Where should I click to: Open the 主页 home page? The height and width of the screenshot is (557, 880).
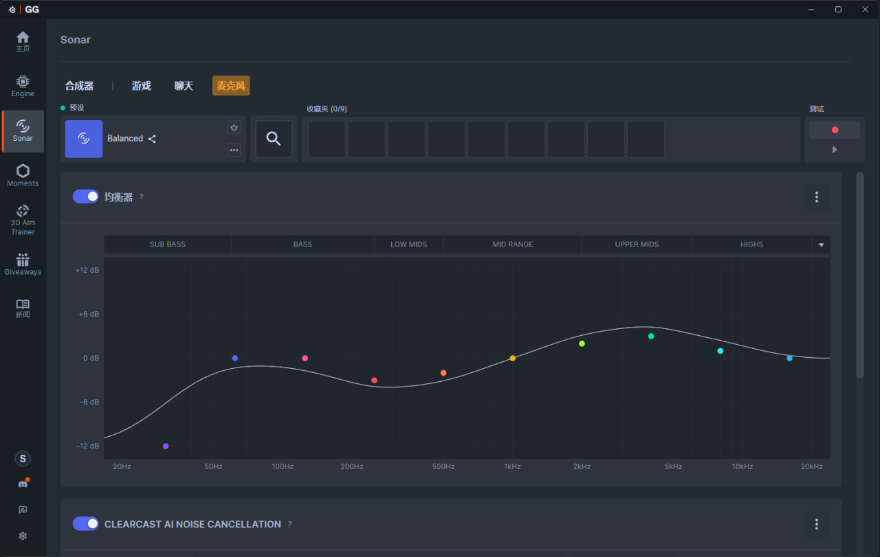click(23, 41)
